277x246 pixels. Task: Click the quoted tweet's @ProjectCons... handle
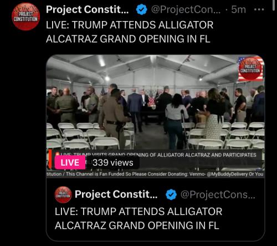(x=218, y=194)
